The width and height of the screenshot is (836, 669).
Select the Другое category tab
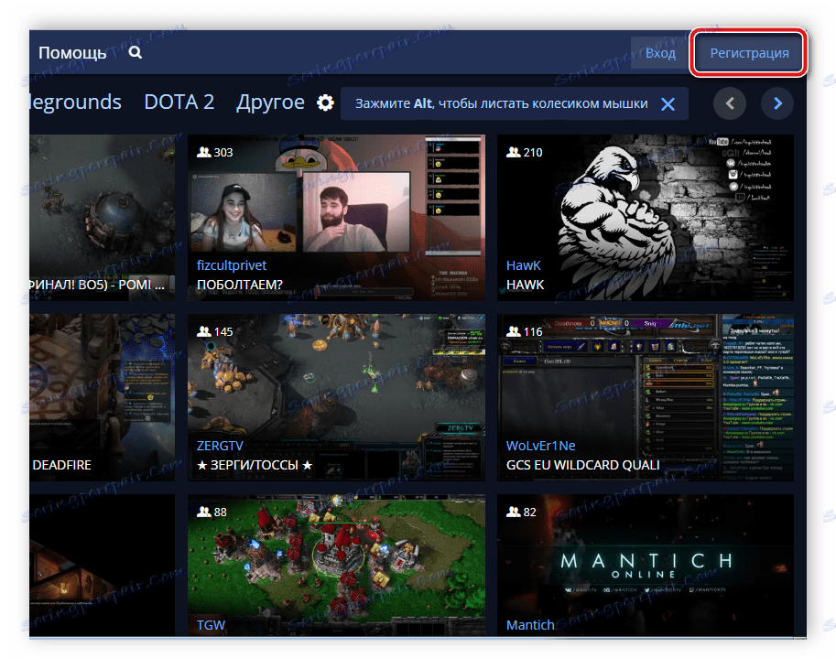click(x=270, y=102)
